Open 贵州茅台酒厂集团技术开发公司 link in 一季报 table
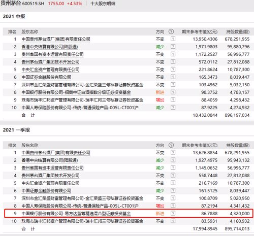This screenshot has height=236, width=254. click(50, 176)
